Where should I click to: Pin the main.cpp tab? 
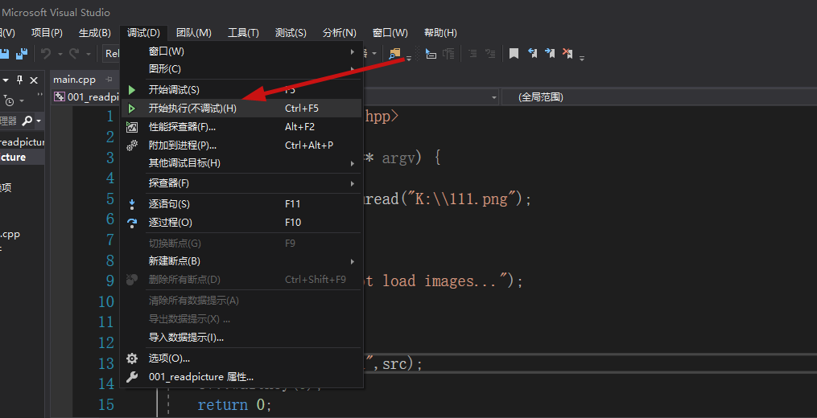click(x=109, y=80)
